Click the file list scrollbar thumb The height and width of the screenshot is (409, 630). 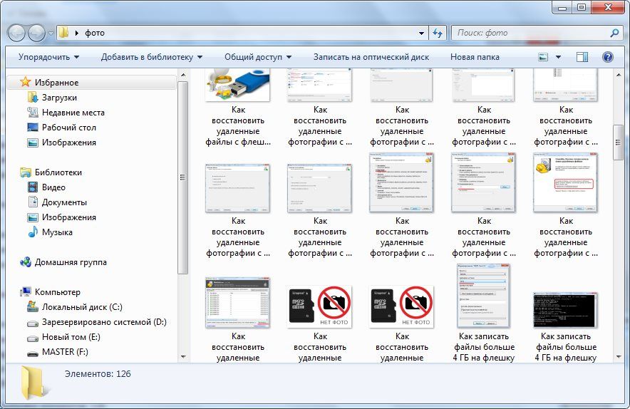[x=618, y=143]
